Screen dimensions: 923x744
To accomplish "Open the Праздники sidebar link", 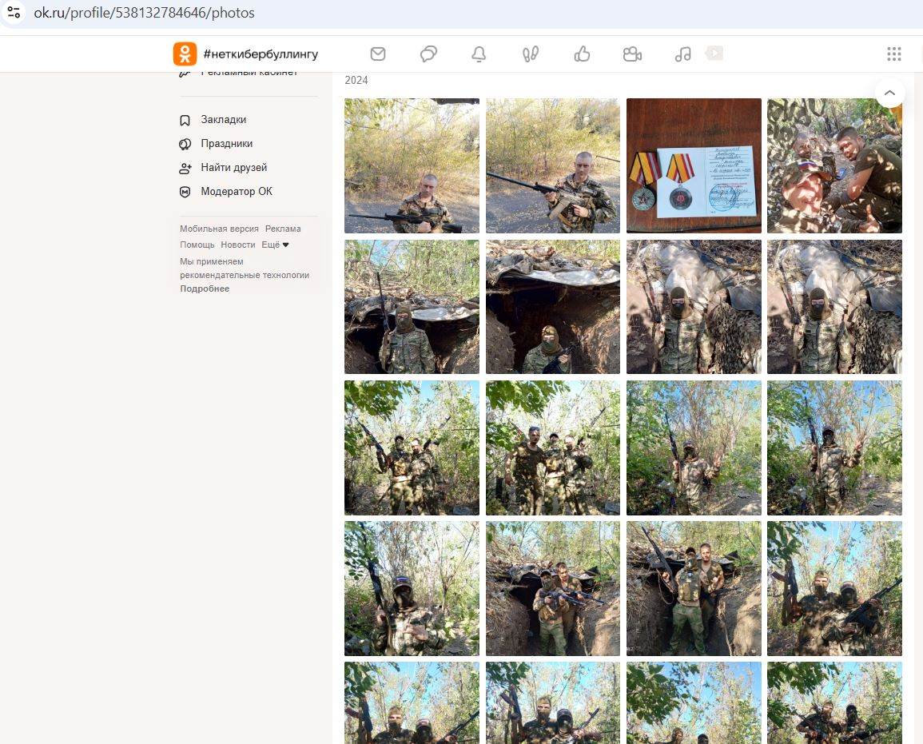I will tap(227, 144).
